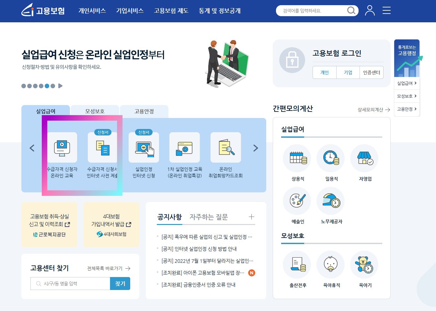The image size is (436, 311).
Task: Open notice about 폭우에 따른 실업의 신고
Action: click(x=207, y=237)
